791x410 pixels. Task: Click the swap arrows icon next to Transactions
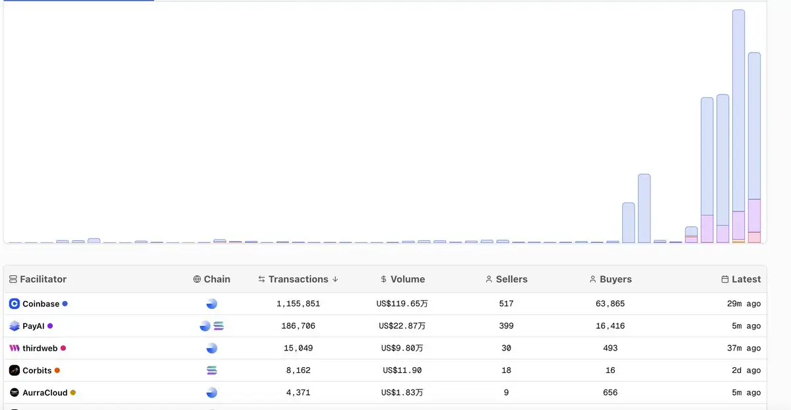(x=261, y=279)
